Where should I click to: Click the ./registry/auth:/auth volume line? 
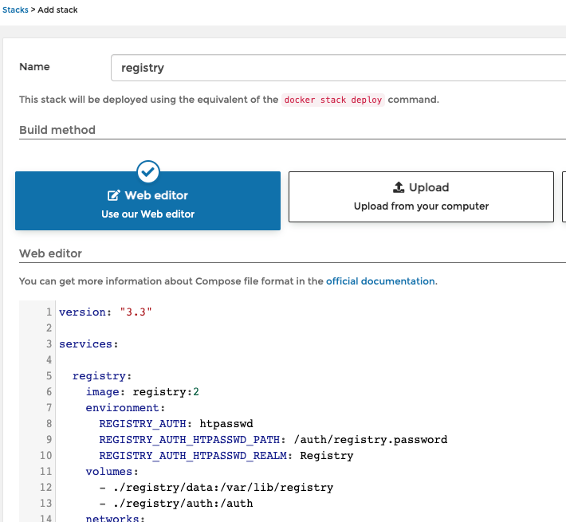(x=176, y=503)
